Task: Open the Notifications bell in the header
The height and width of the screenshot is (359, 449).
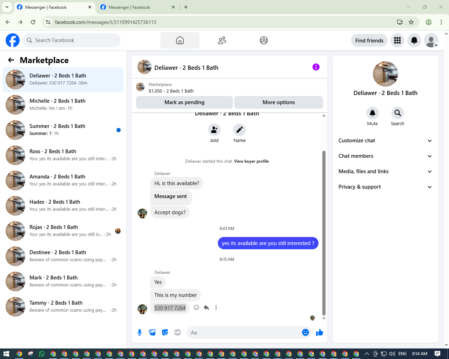Action: click(x=414, y=40)
